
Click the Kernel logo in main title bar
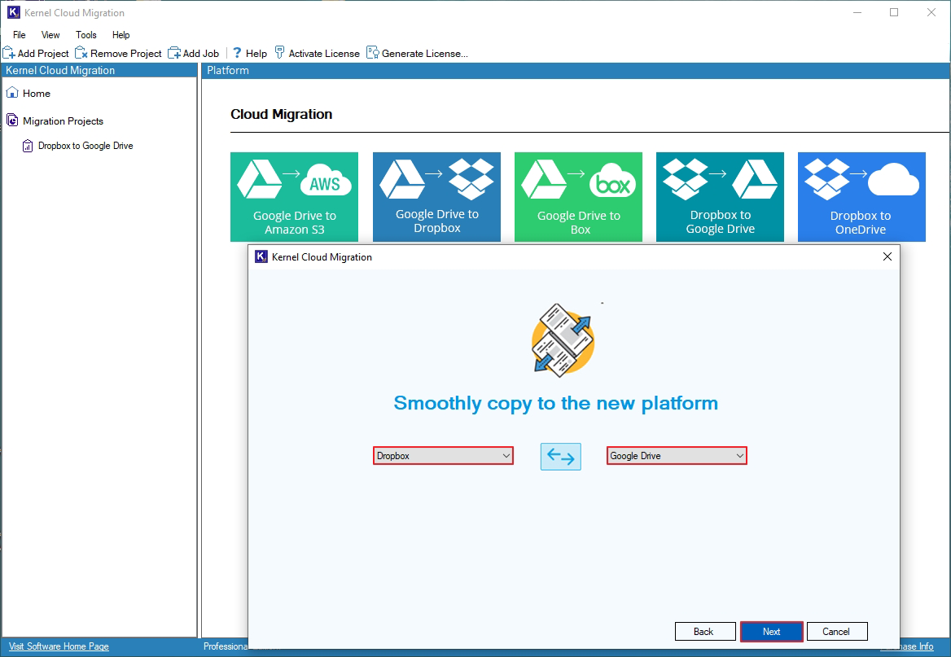(x=13, y=12)
